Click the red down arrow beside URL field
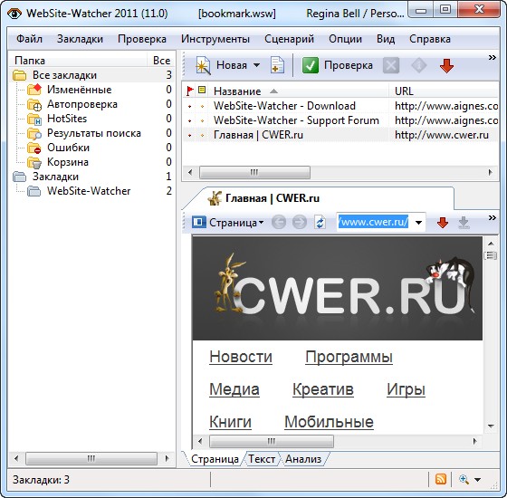 click(x=443, y=223)
